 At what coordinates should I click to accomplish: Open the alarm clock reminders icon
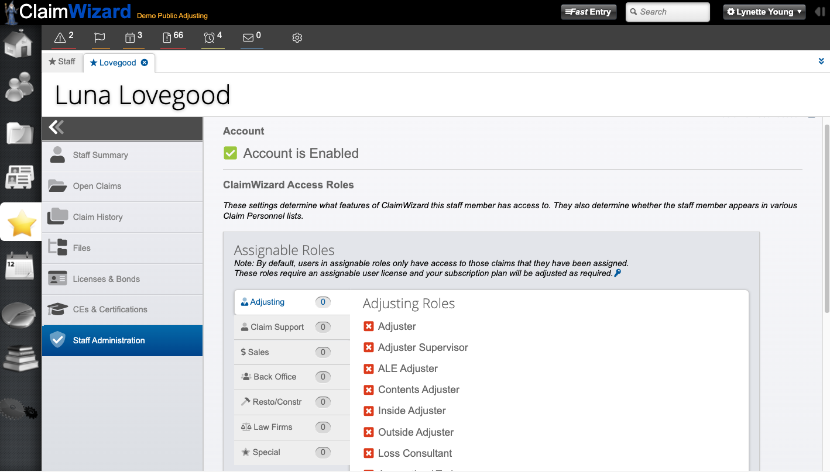(x=209, y=38)
